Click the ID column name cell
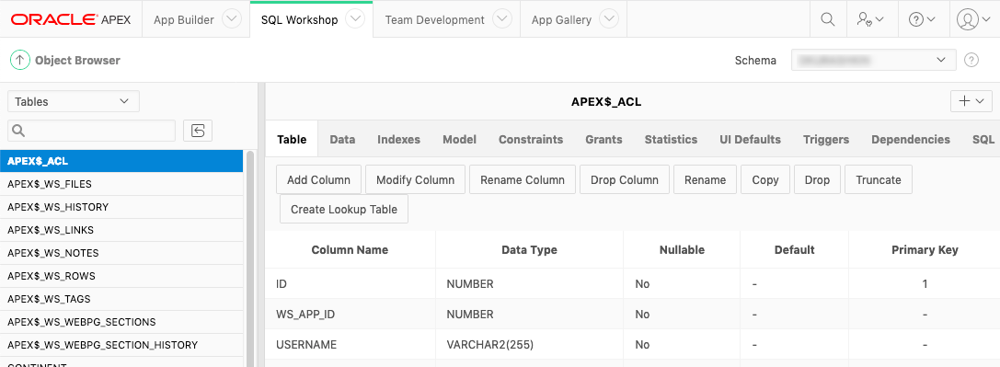This screenshot has height=367, width=1000. coord(350,283)
